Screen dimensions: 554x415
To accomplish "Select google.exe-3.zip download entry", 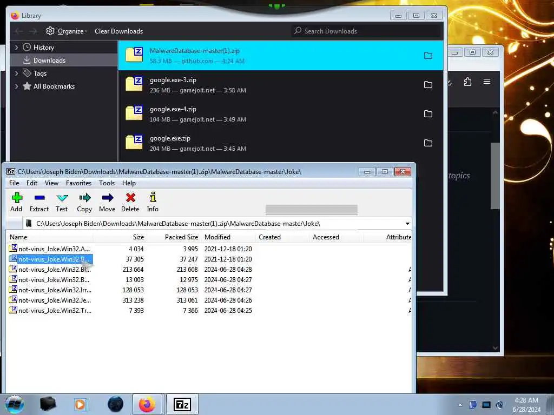I will 281,85.
